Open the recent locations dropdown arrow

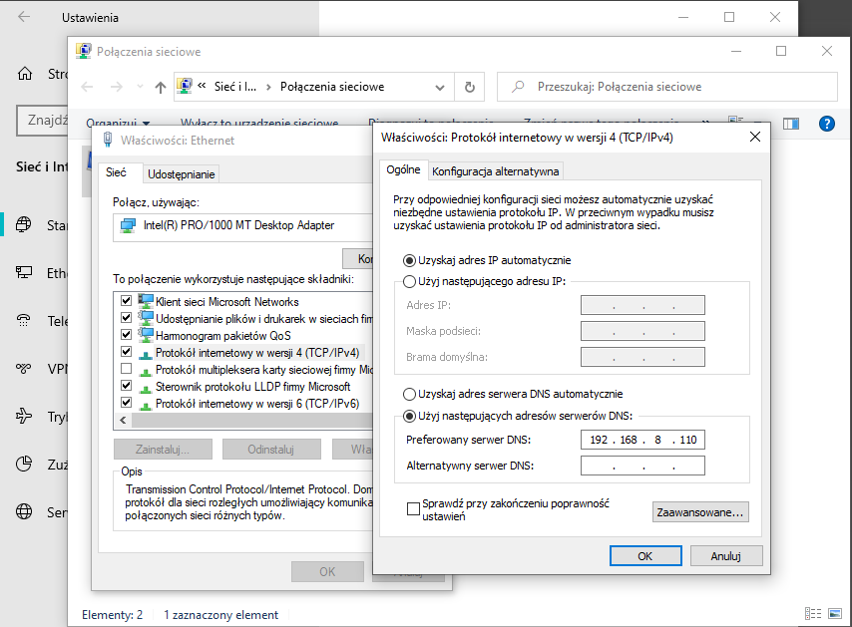pyautogui.click(x=141, y=87)
